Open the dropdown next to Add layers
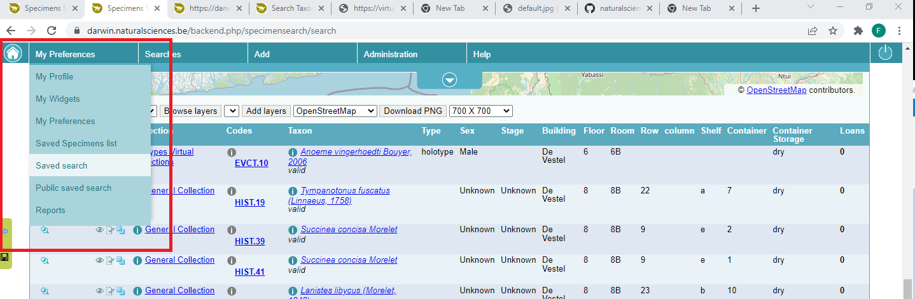The width and height of the screenshot is (915, 299). click(x=232, y=111)
